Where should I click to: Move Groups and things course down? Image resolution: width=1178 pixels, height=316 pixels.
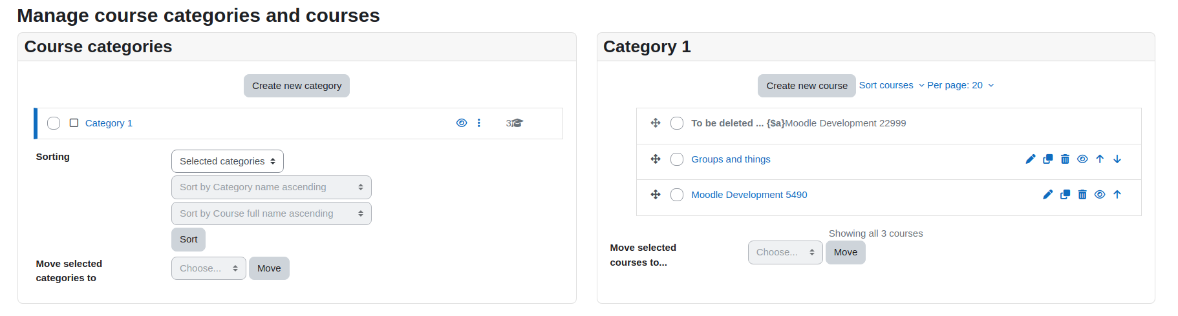[1117, 159]
